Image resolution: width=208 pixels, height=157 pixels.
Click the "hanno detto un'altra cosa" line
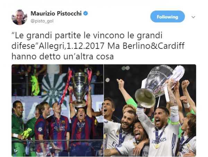tap(63, 56)
